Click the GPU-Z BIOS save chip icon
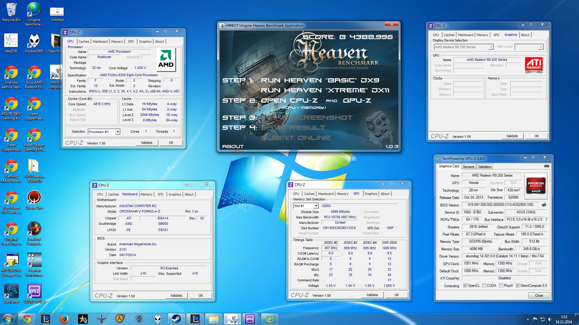This screenshot has width=579, height=325. pyautogui.click(x=544, y=205)
